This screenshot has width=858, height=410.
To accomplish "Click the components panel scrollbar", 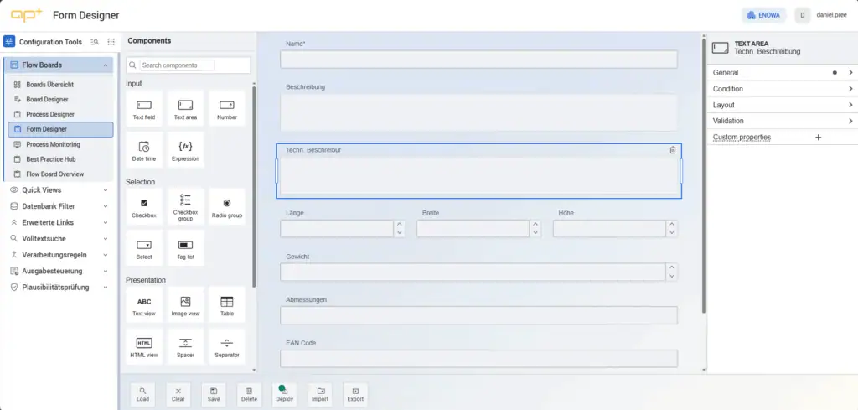I will (x=253, y=186).
